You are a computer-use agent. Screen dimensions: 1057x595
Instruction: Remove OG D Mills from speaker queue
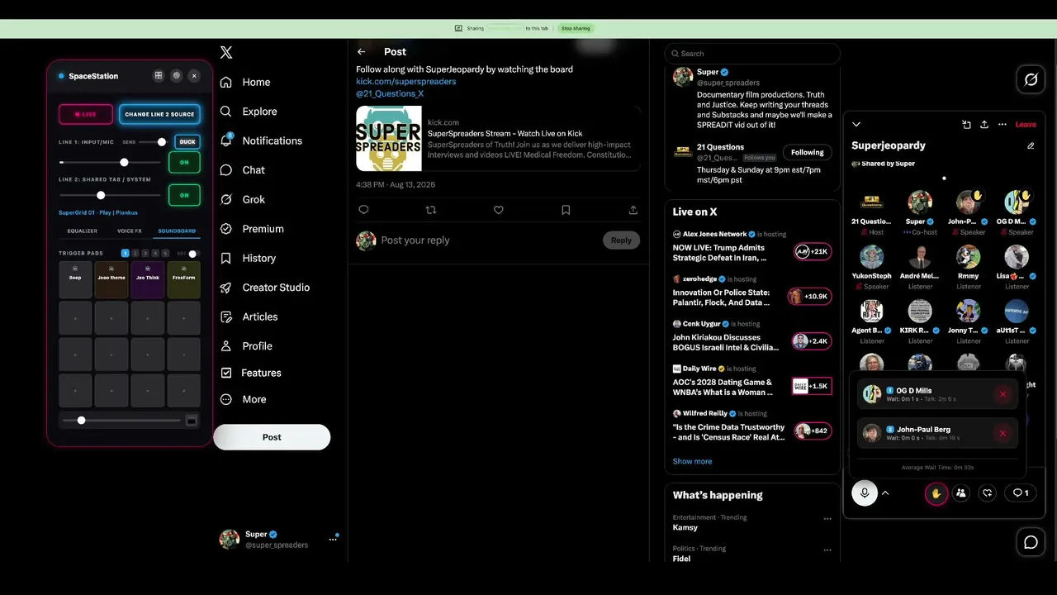[1002, 394]
